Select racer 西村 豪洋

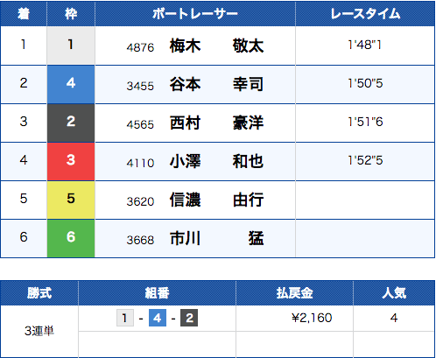216,123
